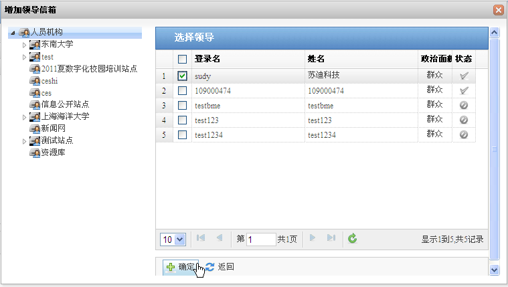
Task: Go to next page arrow icon
Action: (x=312, y=239)
